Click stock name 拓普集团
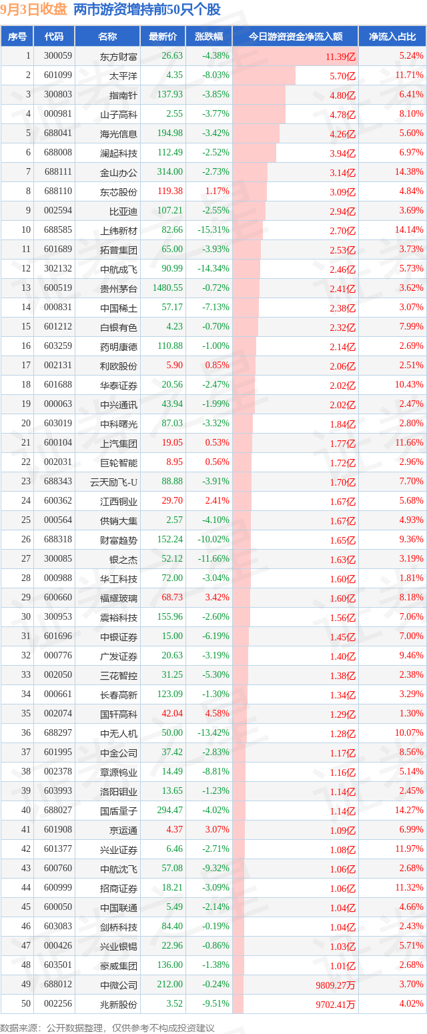 119,249
